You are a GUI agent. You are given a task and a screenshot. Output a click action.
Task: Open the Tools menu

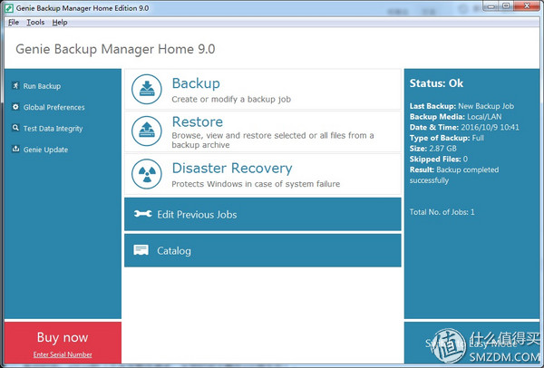point(35,22)
